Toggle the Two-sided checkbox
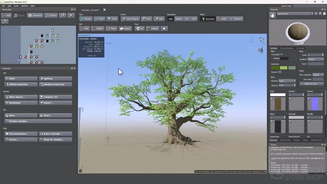This screenshot has width=327, height=184. [281, 54]
